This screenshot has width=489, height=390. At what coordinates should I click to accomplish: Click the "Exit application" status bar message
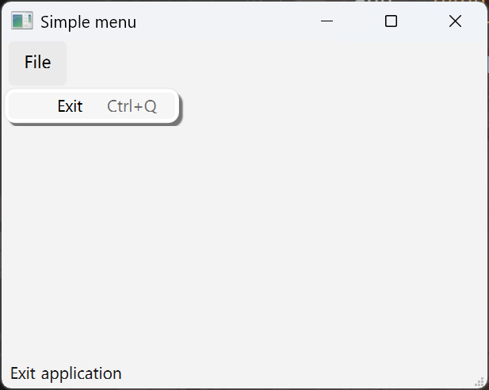(66, 373)
